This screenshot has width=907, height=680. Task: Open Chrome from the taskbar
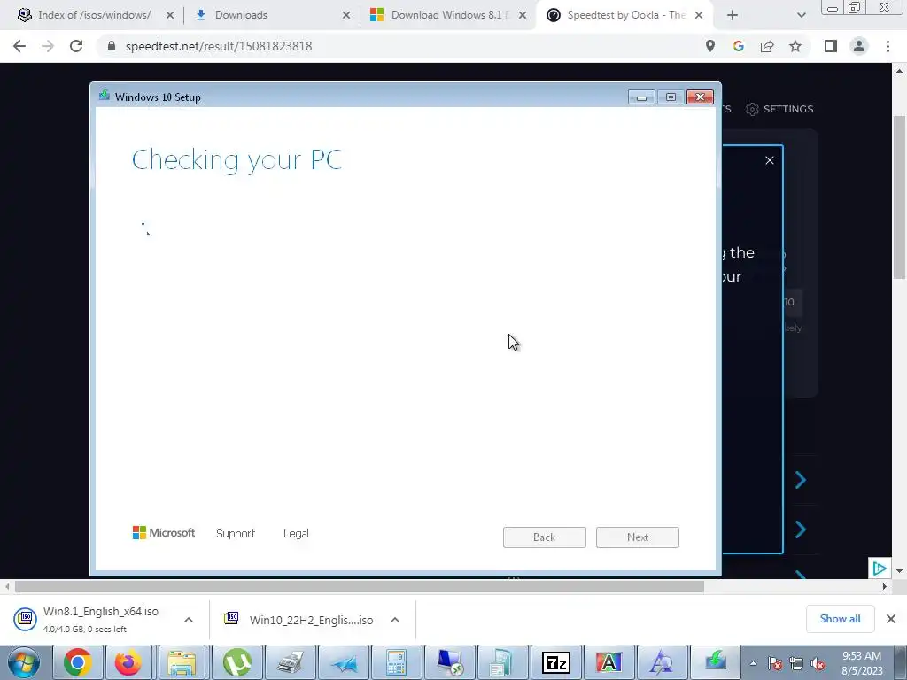(78, 662)
